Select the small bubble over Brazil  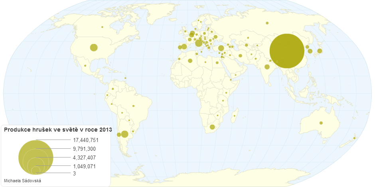134,106
